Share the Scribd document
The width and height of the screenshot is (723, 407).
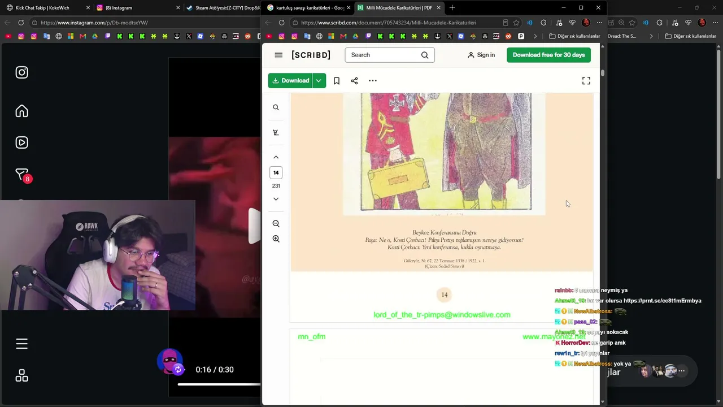pyautogui.click(x=354, y=81)
